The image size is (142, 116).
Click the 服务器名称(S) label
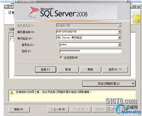point(26,32)
